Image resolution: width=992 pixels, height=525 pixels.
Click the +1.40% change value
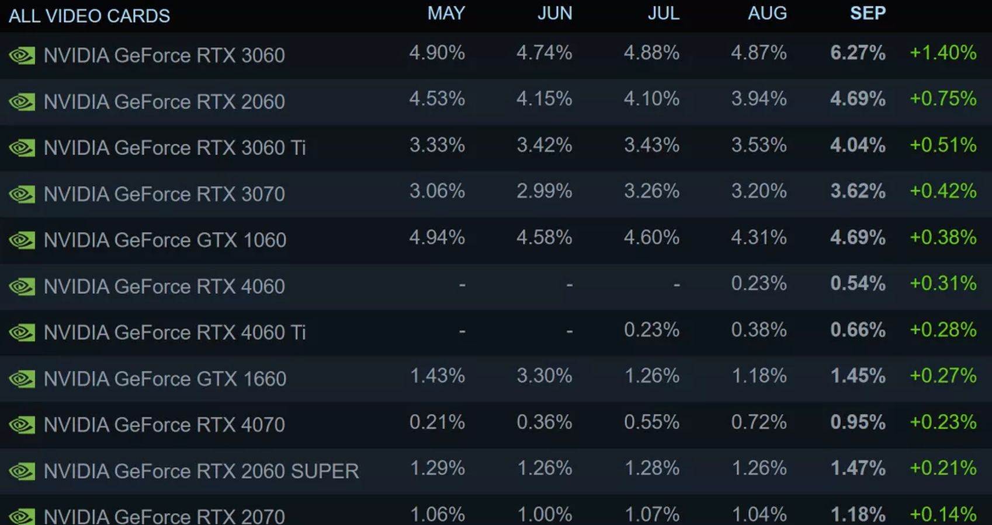pos(943,53)
